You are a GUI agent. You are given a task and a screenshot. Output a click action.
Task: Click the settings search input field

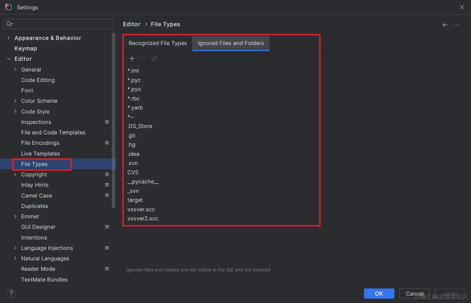click(x=58, y=24)
